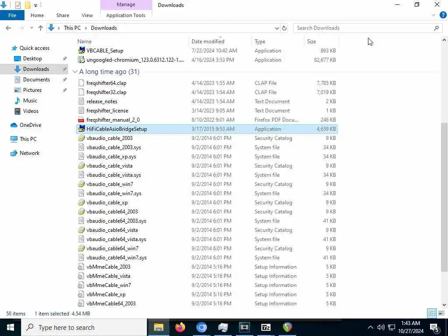Select vbaudio_cable_2003 security catalog icon

[81, 138]
